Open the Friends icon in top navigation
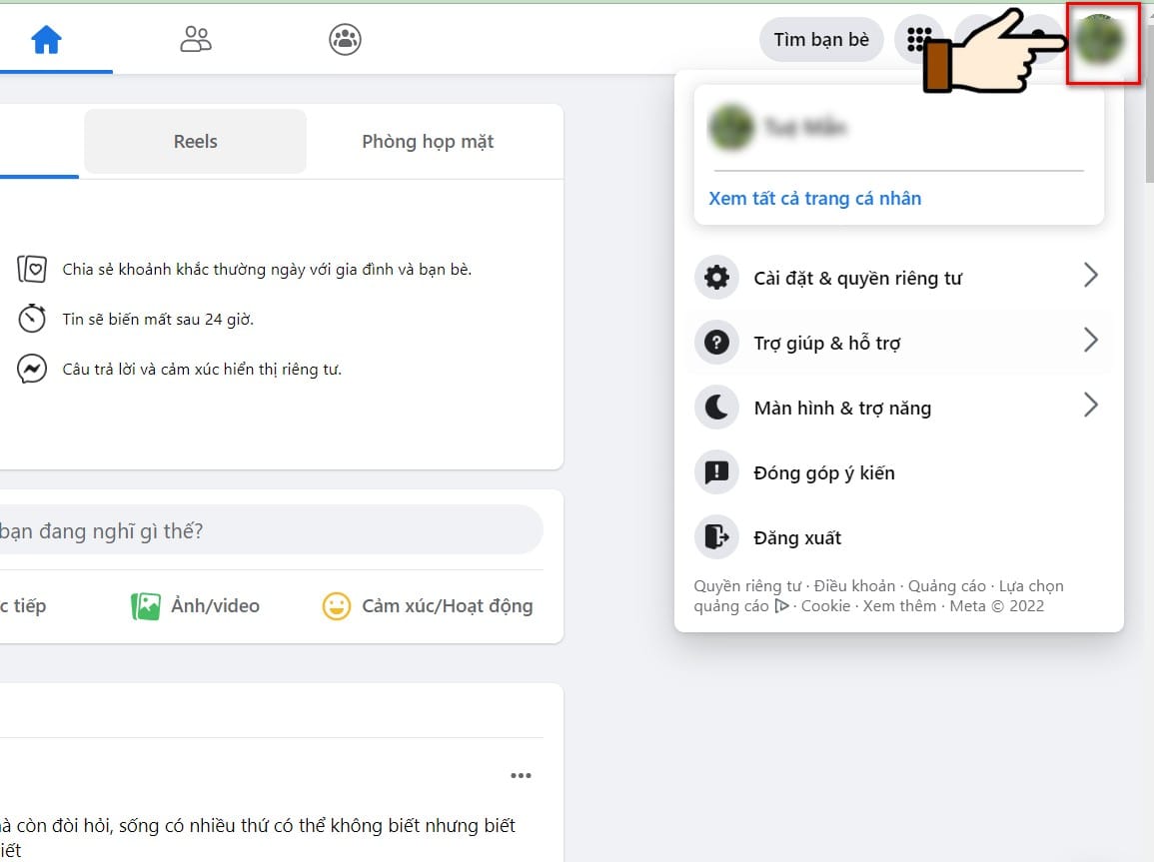Screen dimensions: 1154x862 196,40
